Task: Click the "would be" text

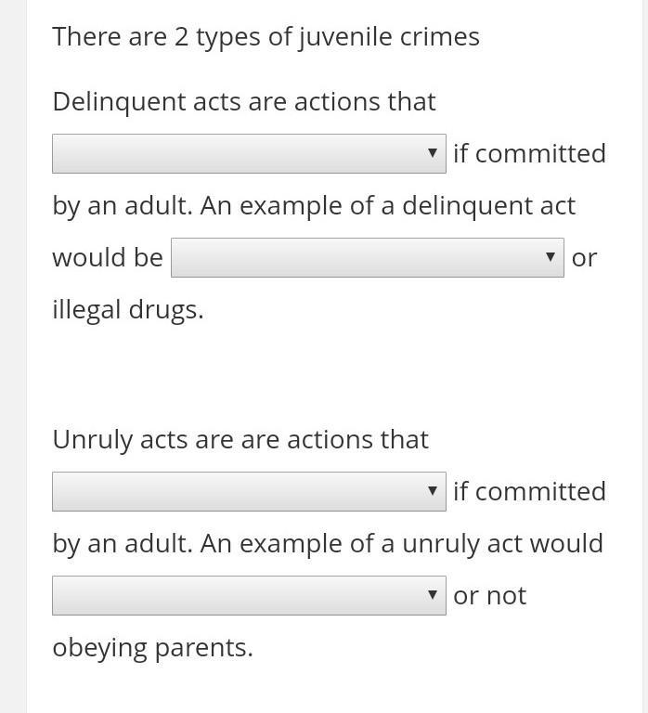Action: tap(108, 257)
